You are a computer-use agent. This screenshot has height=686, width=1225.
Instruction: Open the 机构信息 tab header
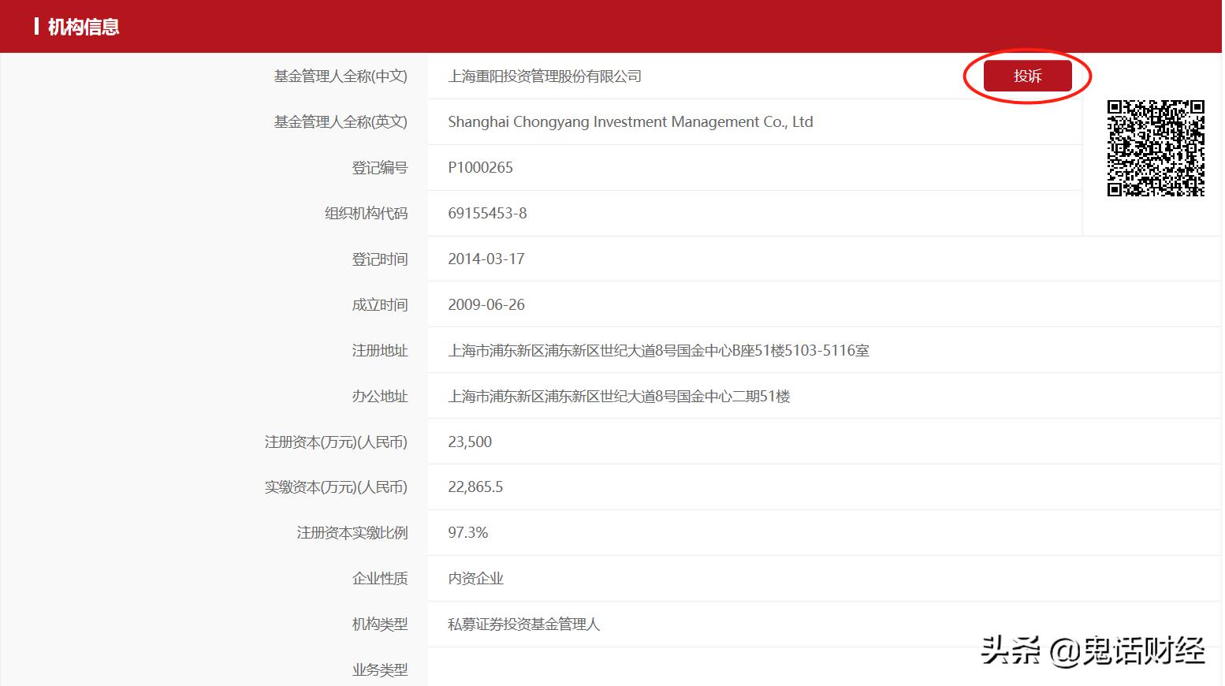[83, 26]
